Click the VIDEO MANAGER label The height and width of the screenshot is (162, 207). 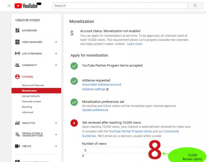coord(32,42)
